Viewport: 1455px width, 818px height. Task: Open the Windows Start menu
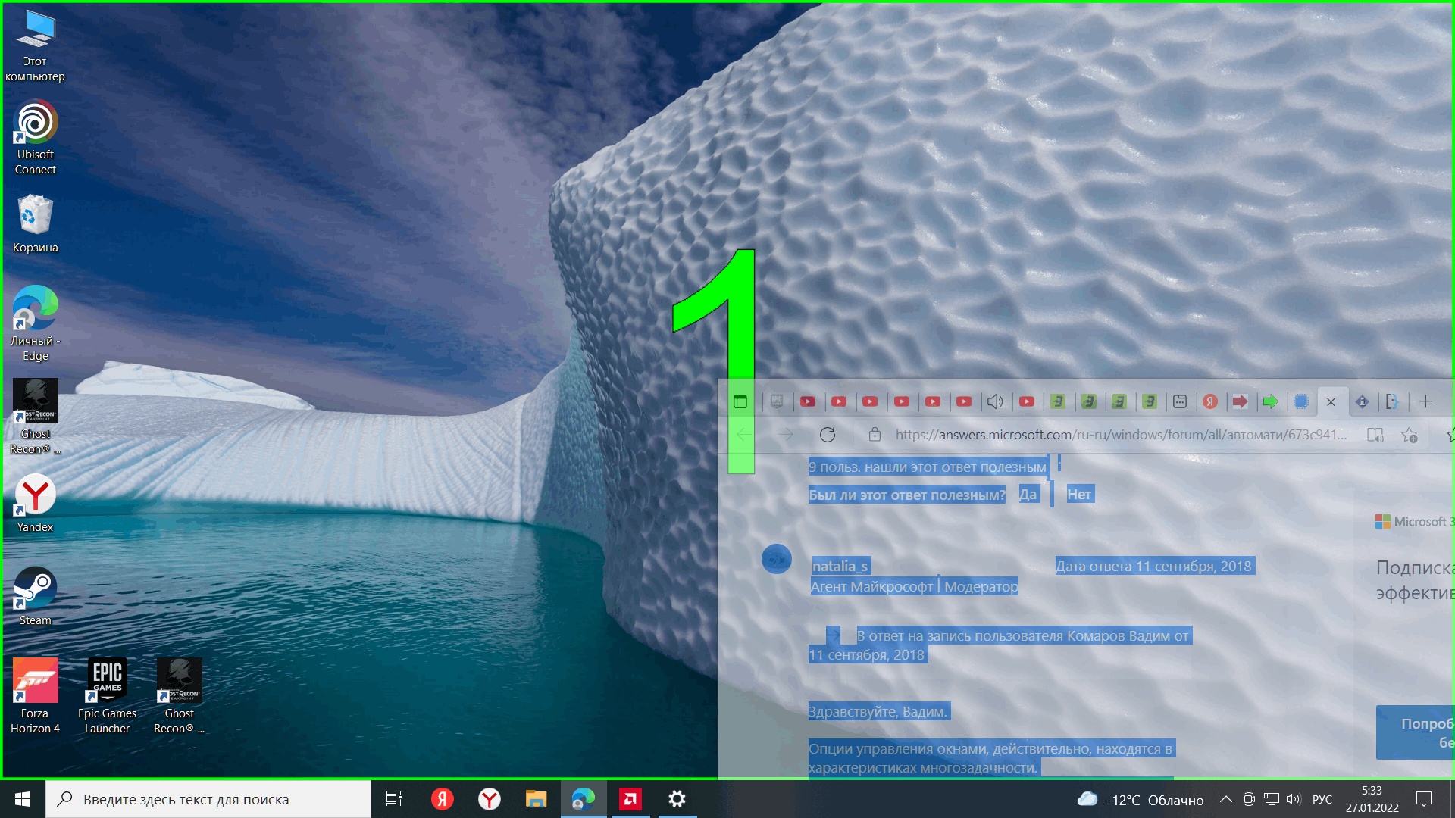[23, 799]
